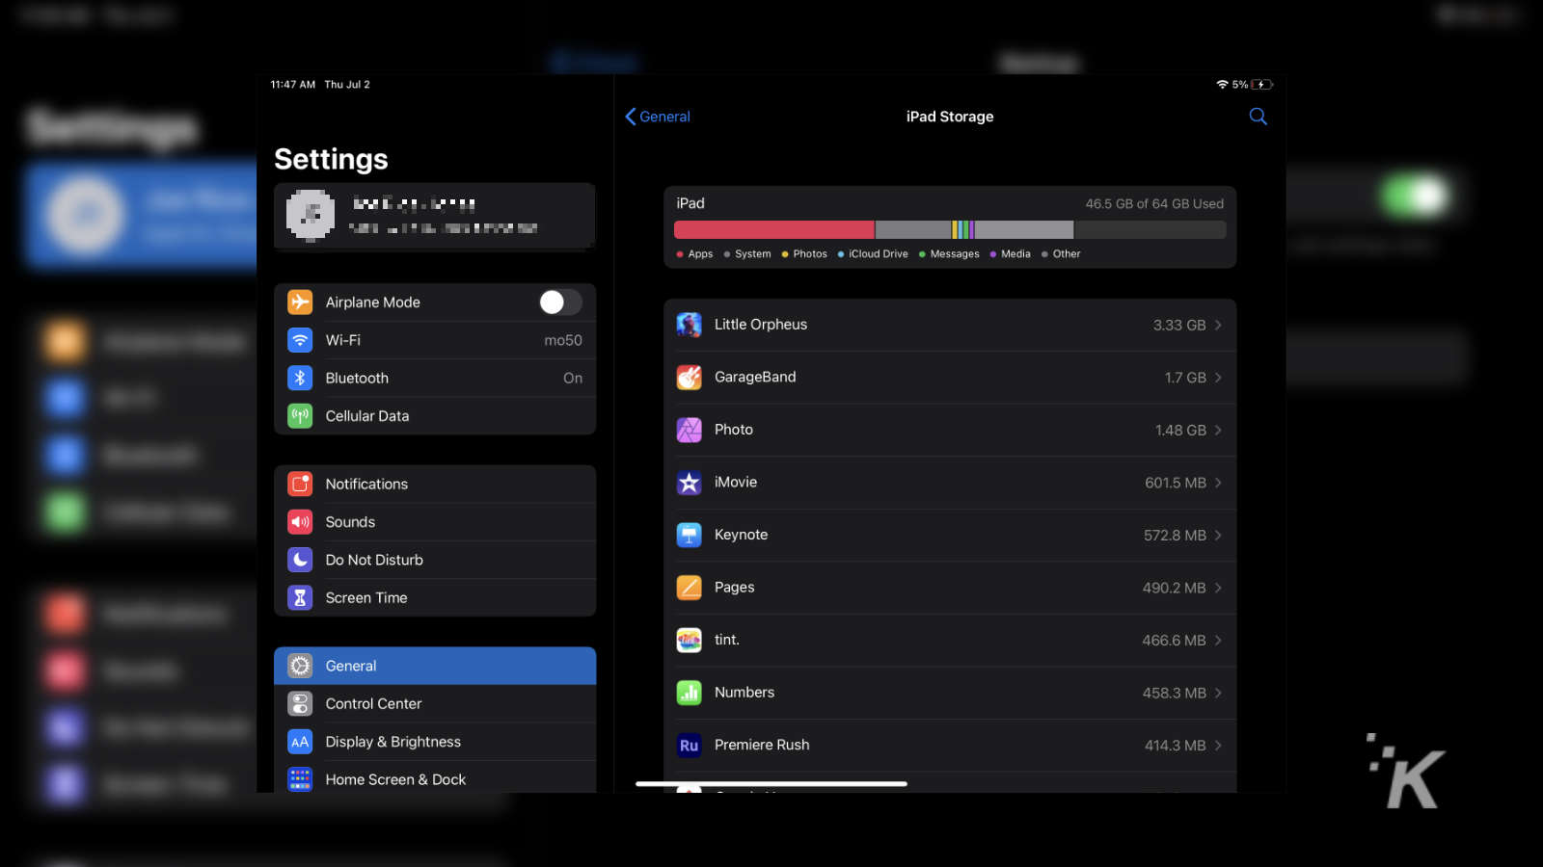Tap the iMovie star icon
1543x867 pixels.
coord(689,483)
